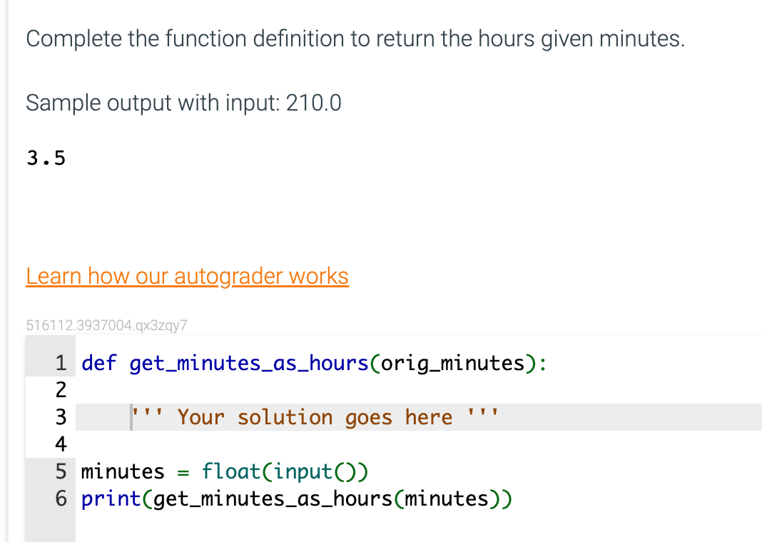Click the minutes variable on line 5
762x542 pixels.
pos(121,471)
